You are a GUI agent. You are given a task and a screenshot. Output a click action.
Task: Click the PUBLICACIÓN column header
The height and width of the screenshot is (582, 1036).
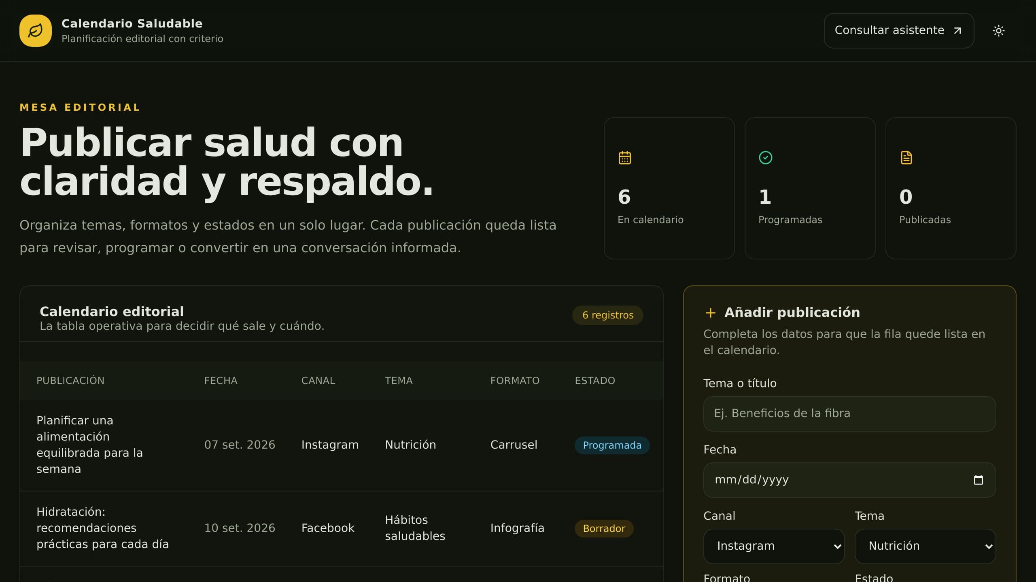pyautogui.click(x=70, y=381)
